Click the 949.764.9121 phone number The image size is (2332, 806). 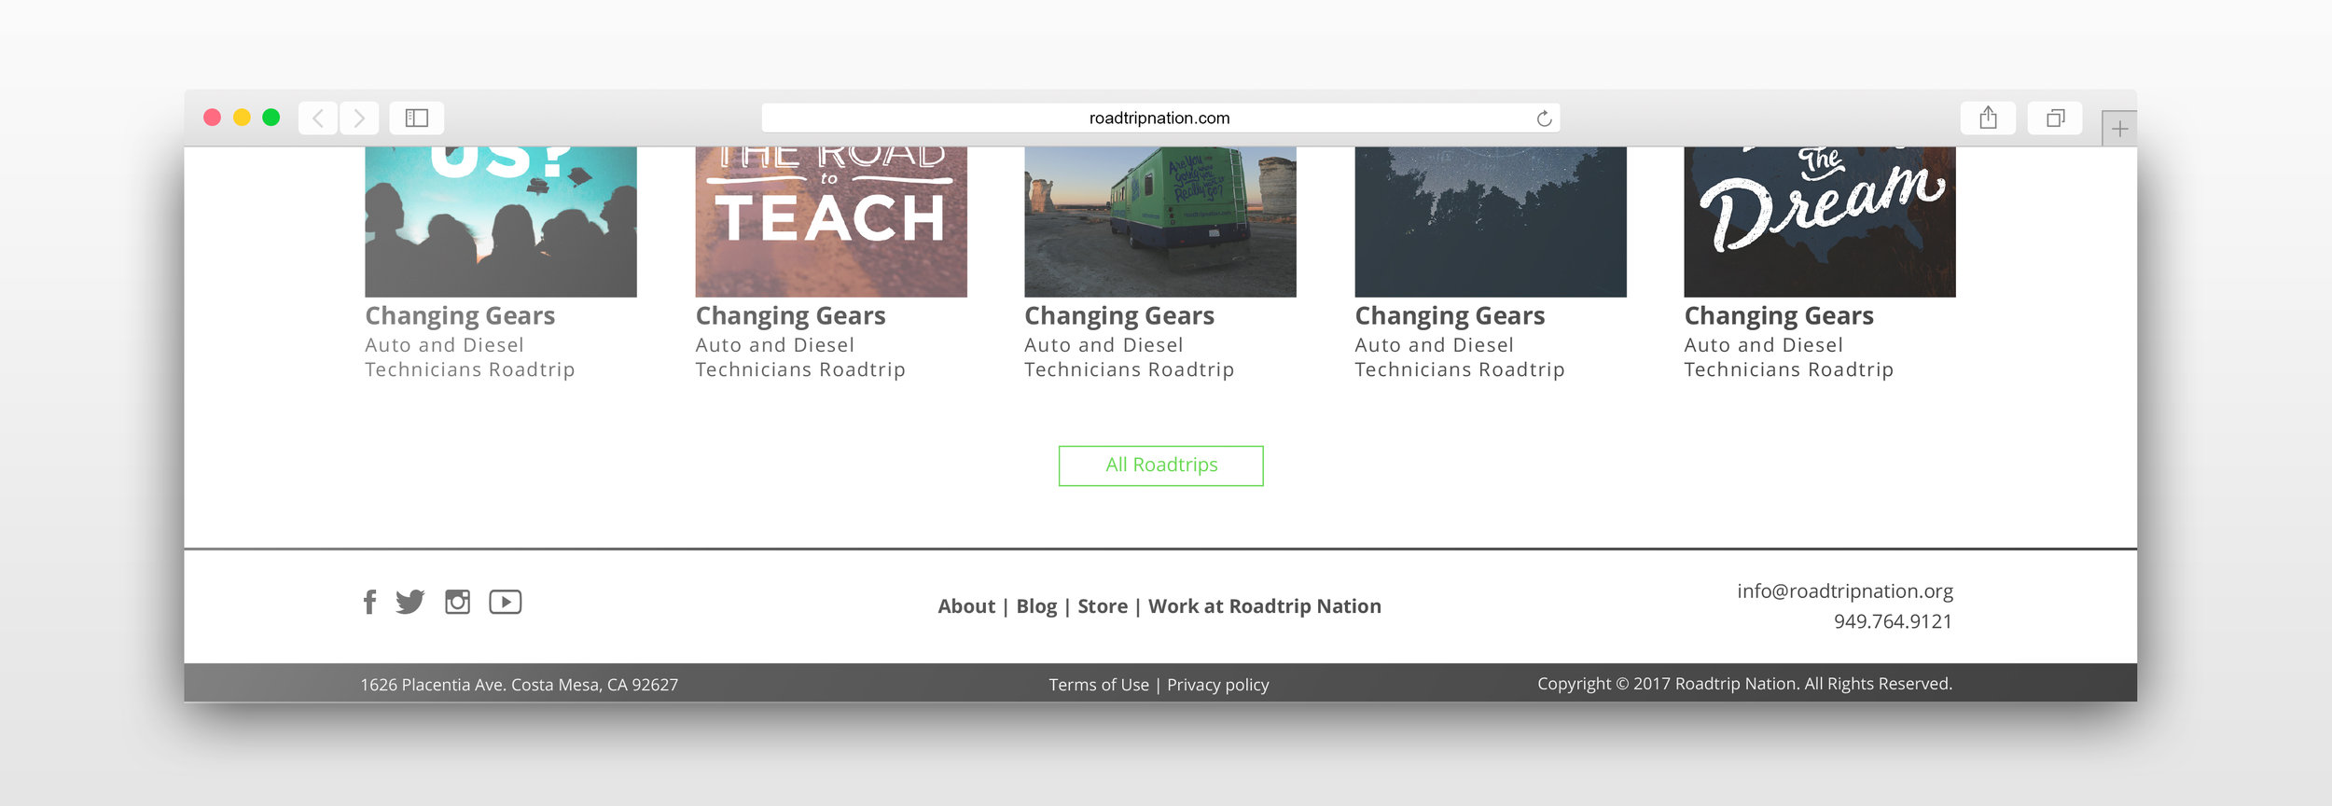[1893, 621]
